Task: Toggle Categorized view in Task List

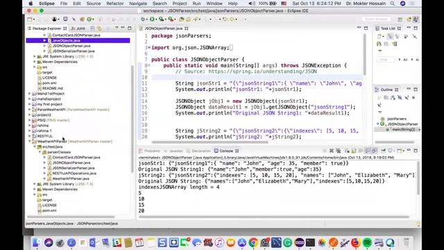Action: (x=390, y=37)
